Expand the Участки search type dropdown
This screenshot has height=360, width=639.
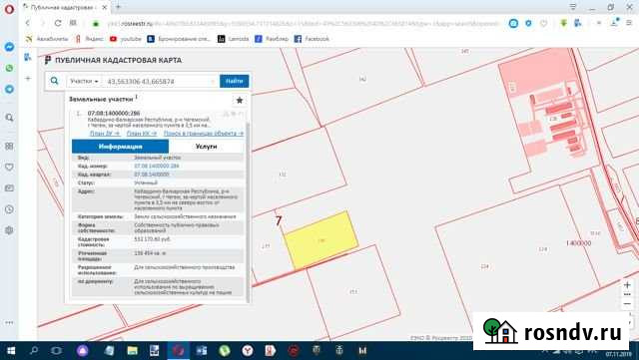click(84, 81)
